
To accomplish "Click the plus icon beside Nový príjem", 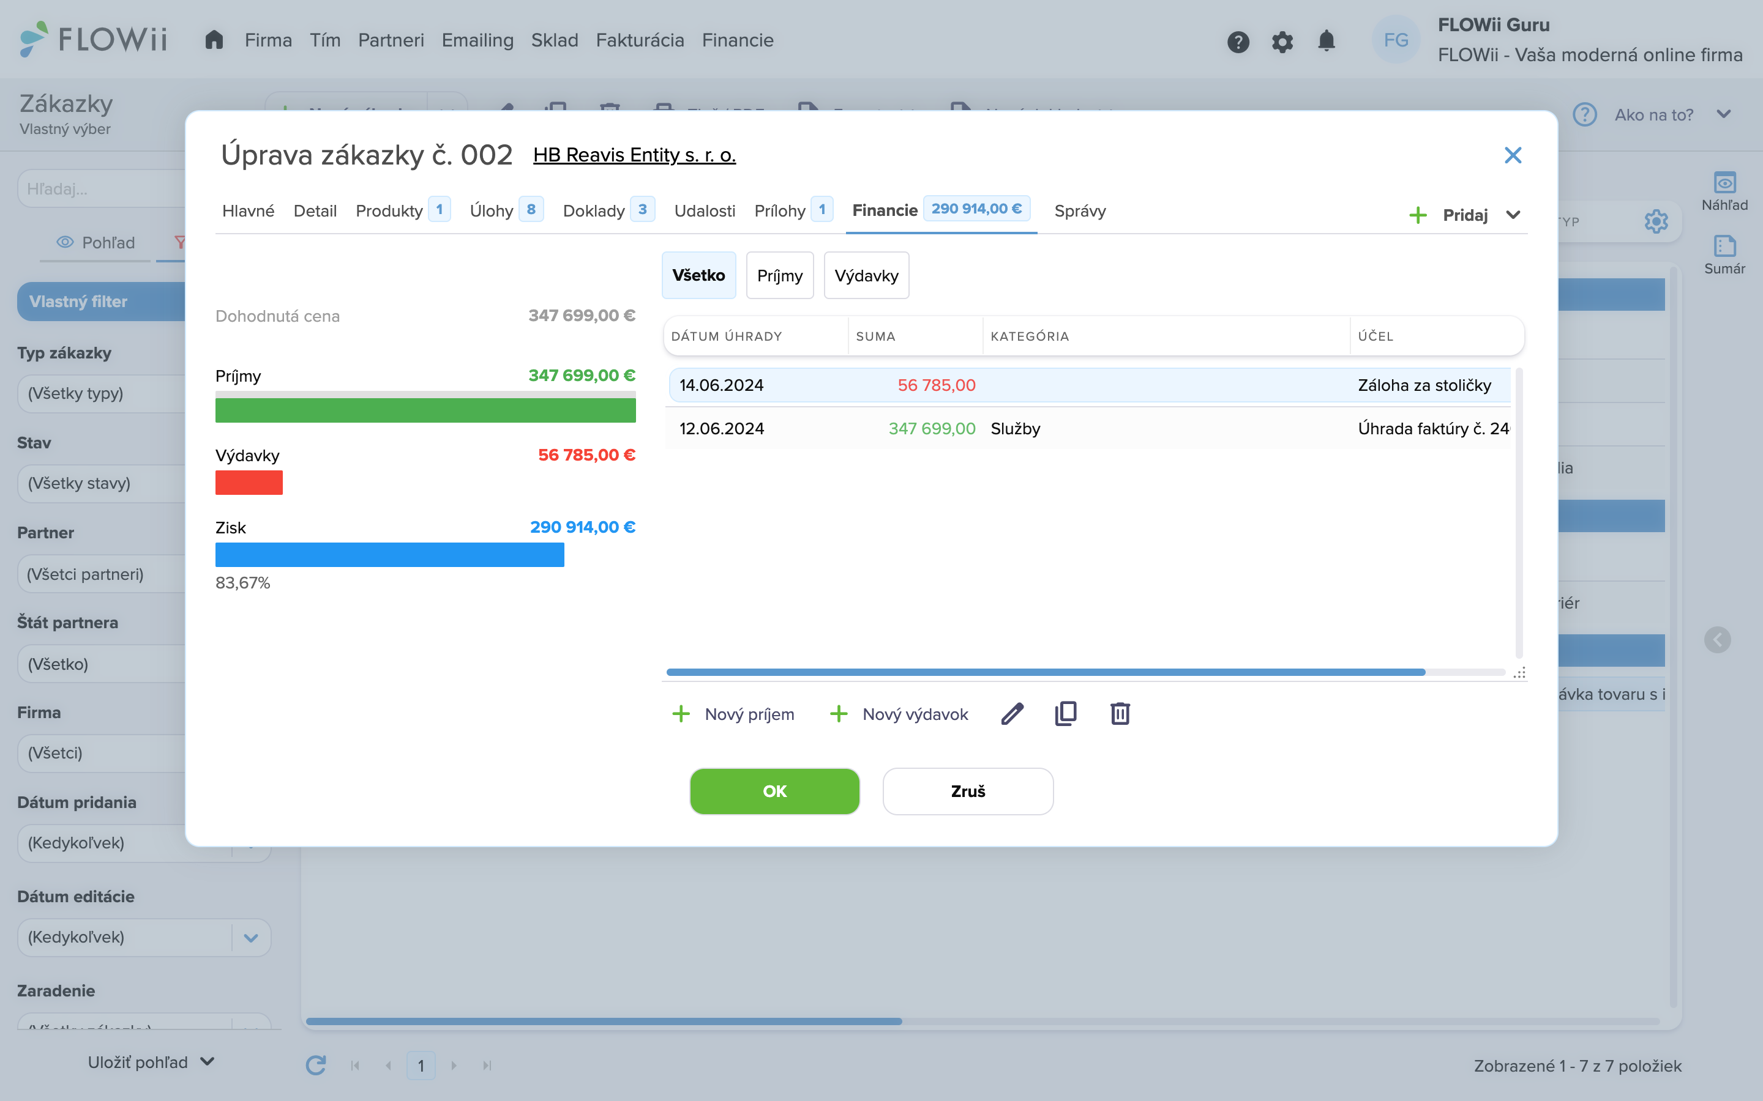I will tap(681, 714).
